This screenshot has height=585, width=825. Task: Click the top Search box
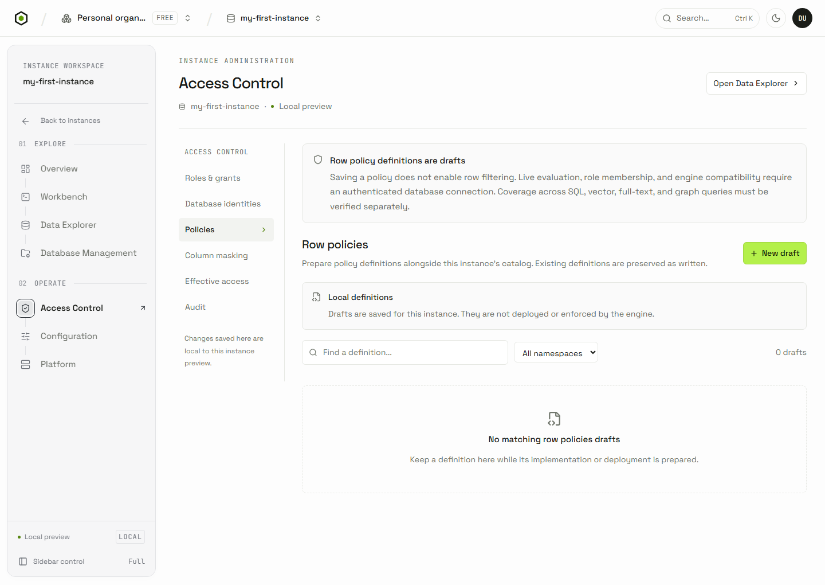pos(707,18)
